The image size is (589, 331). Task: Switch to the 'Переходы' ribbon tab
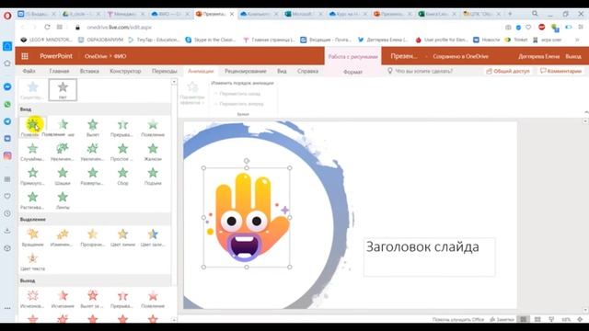[165, 71]
